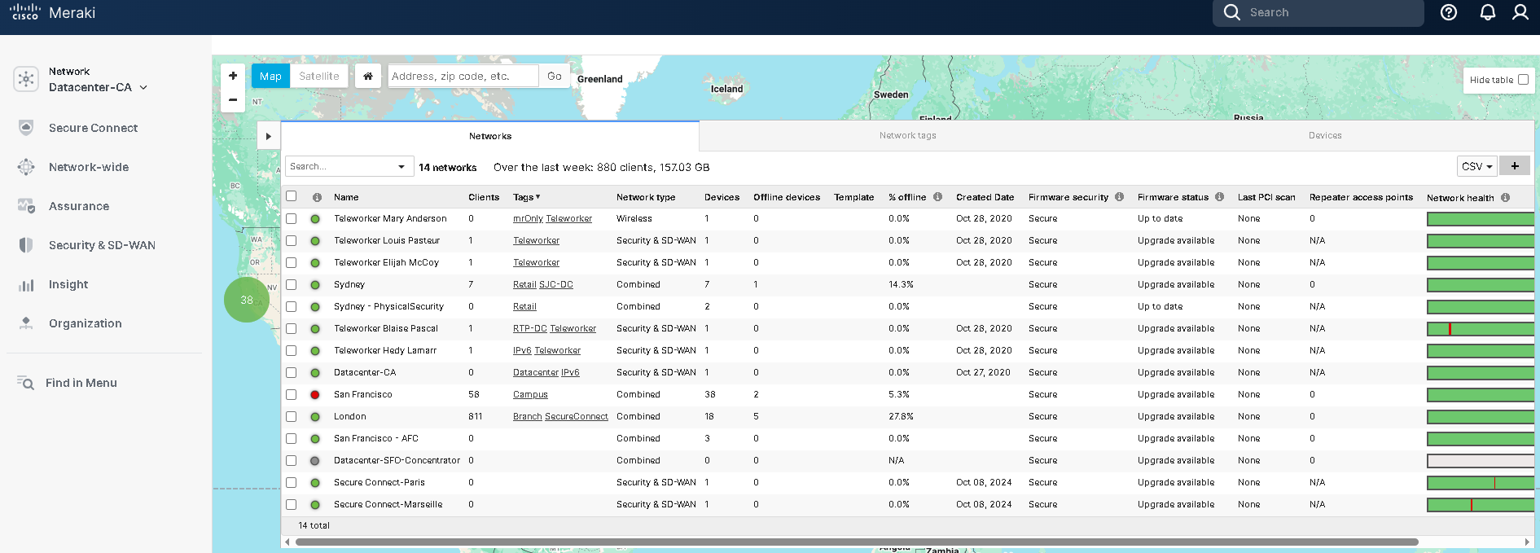
Task: Open the Secure Connect menu
Action: pyautogui.click(x=93, y=128)
